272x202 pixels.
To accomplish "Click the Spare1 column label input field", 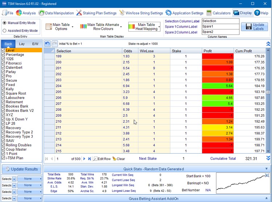I will [x=220, y=27].
